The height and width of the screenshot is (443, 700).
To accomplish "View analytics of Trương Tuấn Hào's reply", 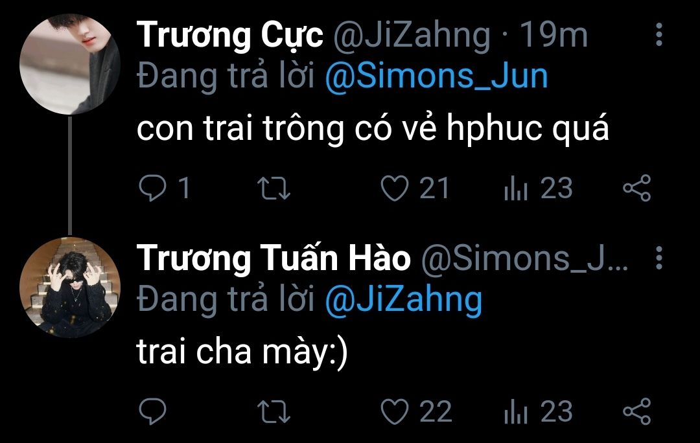I will [x=516, y=411].
